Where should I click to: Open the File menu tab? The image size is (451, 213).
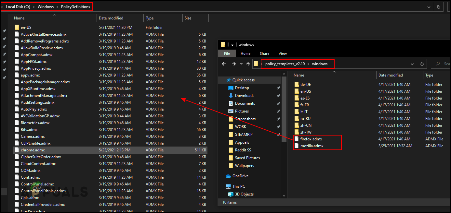coord(227,53)
